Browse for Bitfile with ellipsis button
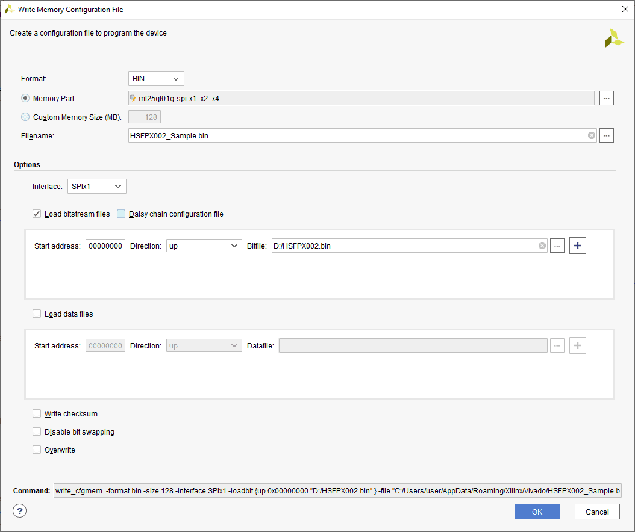635x532 pixels. click(557, 246)
